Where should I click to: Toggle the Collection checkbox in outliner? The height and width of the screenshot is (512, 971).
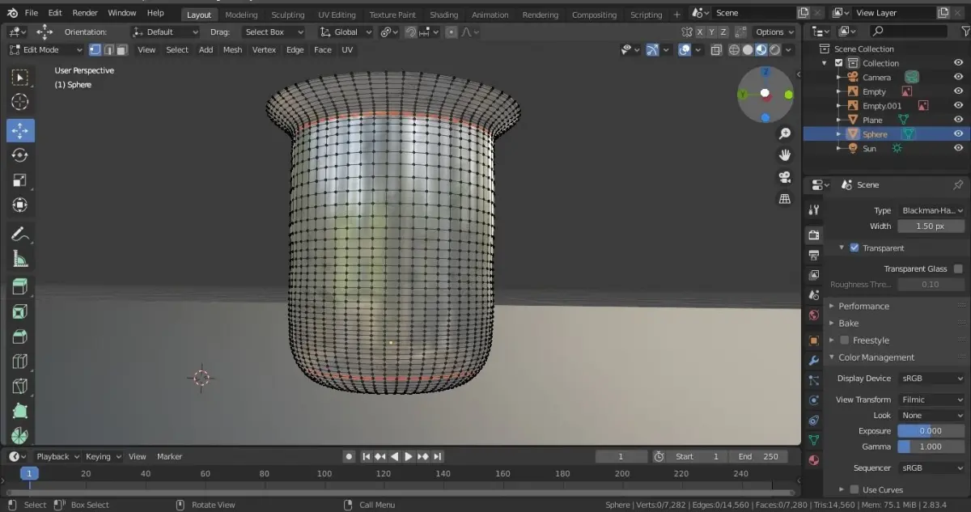(839, 63)
